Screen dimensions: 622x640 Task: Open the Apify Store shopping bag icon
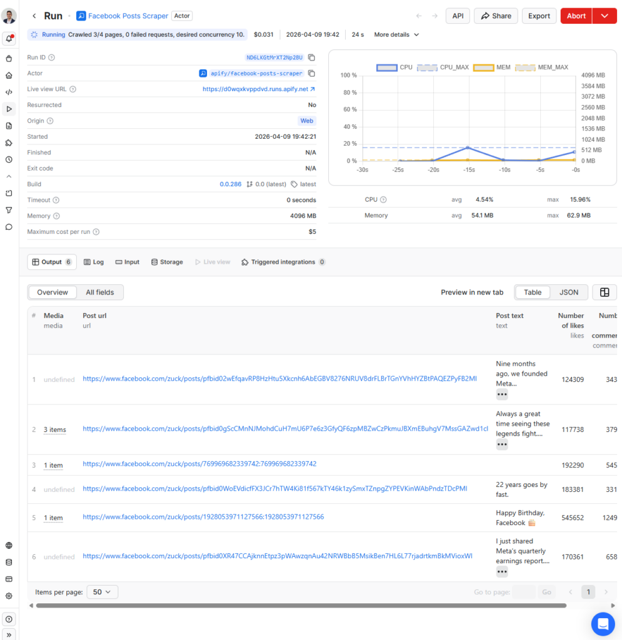click(x=9, y=59)
